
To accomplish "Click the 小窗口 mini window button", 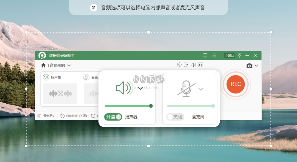I will [229, 55].
